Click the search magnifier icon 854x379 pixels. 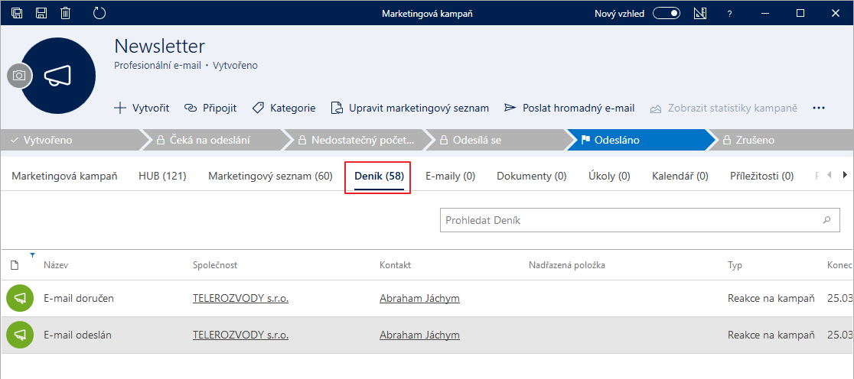[x=826, y=220]
